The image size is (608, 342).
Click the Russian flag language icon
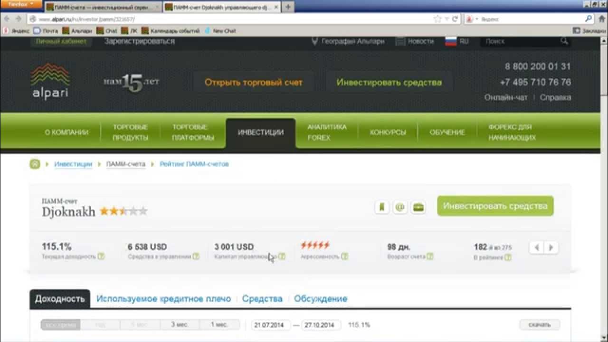tap(451, 41)
